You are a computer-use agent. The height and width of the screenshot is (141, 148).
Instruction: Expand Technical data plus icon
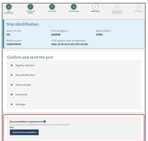tap(12, 85)
